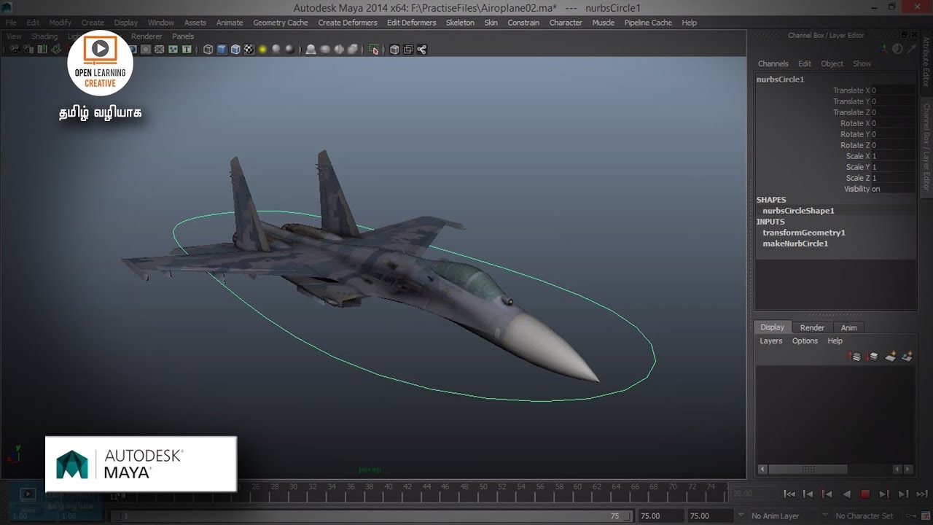This screenshot has width=933, height=525.
Task: Move selected layer down icon
Action: [x=873, y=357]
